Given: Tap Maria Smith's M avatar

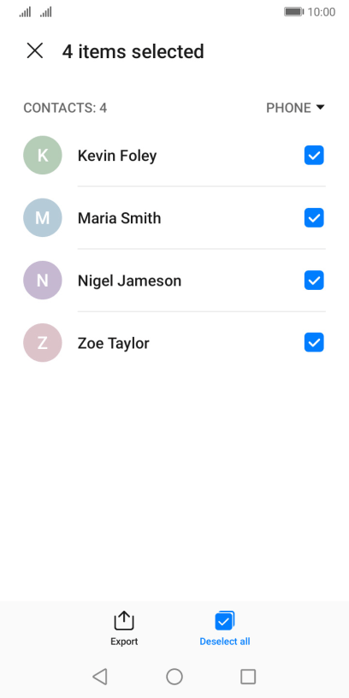Looking at the screenshot, I should [42, 217].
